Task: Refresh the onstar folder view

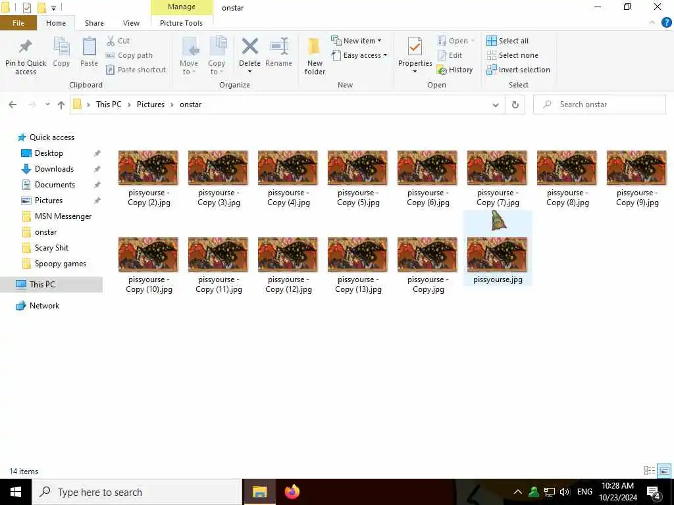Action: tap(515, 105)
